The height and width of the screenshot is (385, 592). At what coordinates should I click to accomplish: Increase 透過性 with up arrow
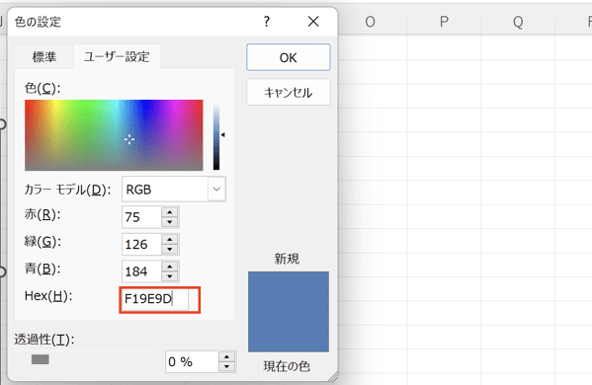(227, 356)
